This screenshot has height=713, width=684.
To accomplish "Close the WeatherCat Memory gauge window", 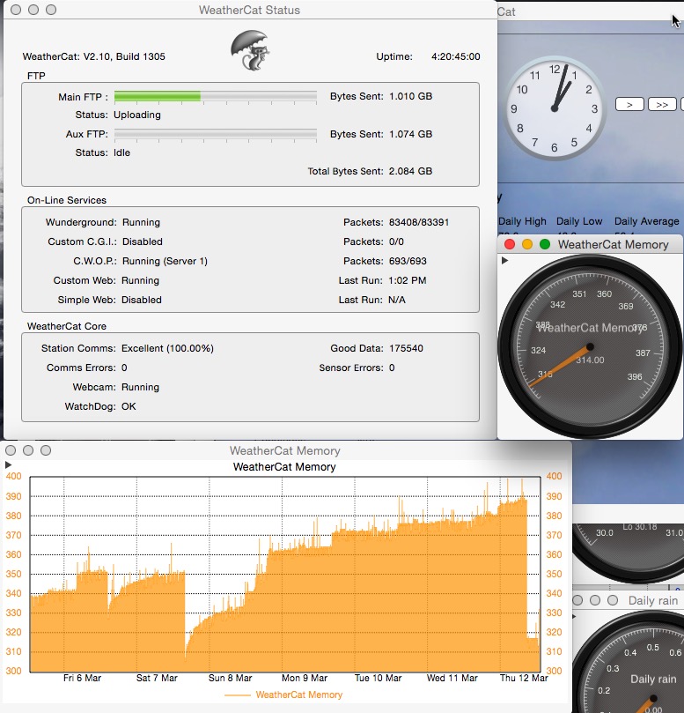I will click(x=510, y=244).
